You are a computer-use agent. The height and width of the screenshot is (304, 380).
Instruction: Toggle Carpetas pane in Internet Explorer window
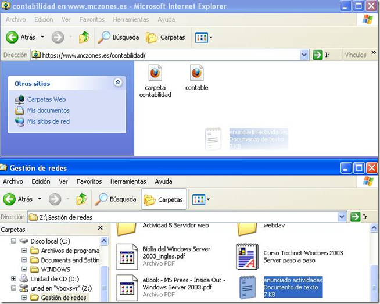click(165, 37)
